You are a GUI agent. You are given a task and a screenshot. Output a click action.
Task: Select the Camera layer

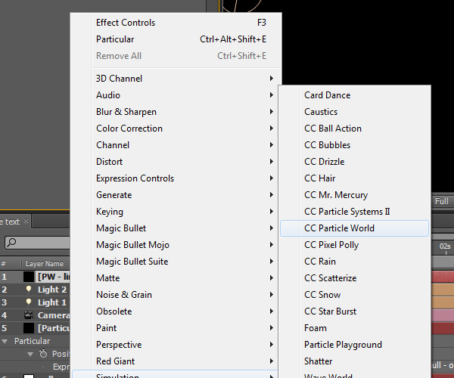pyautogui.click(x=35, y=315)
